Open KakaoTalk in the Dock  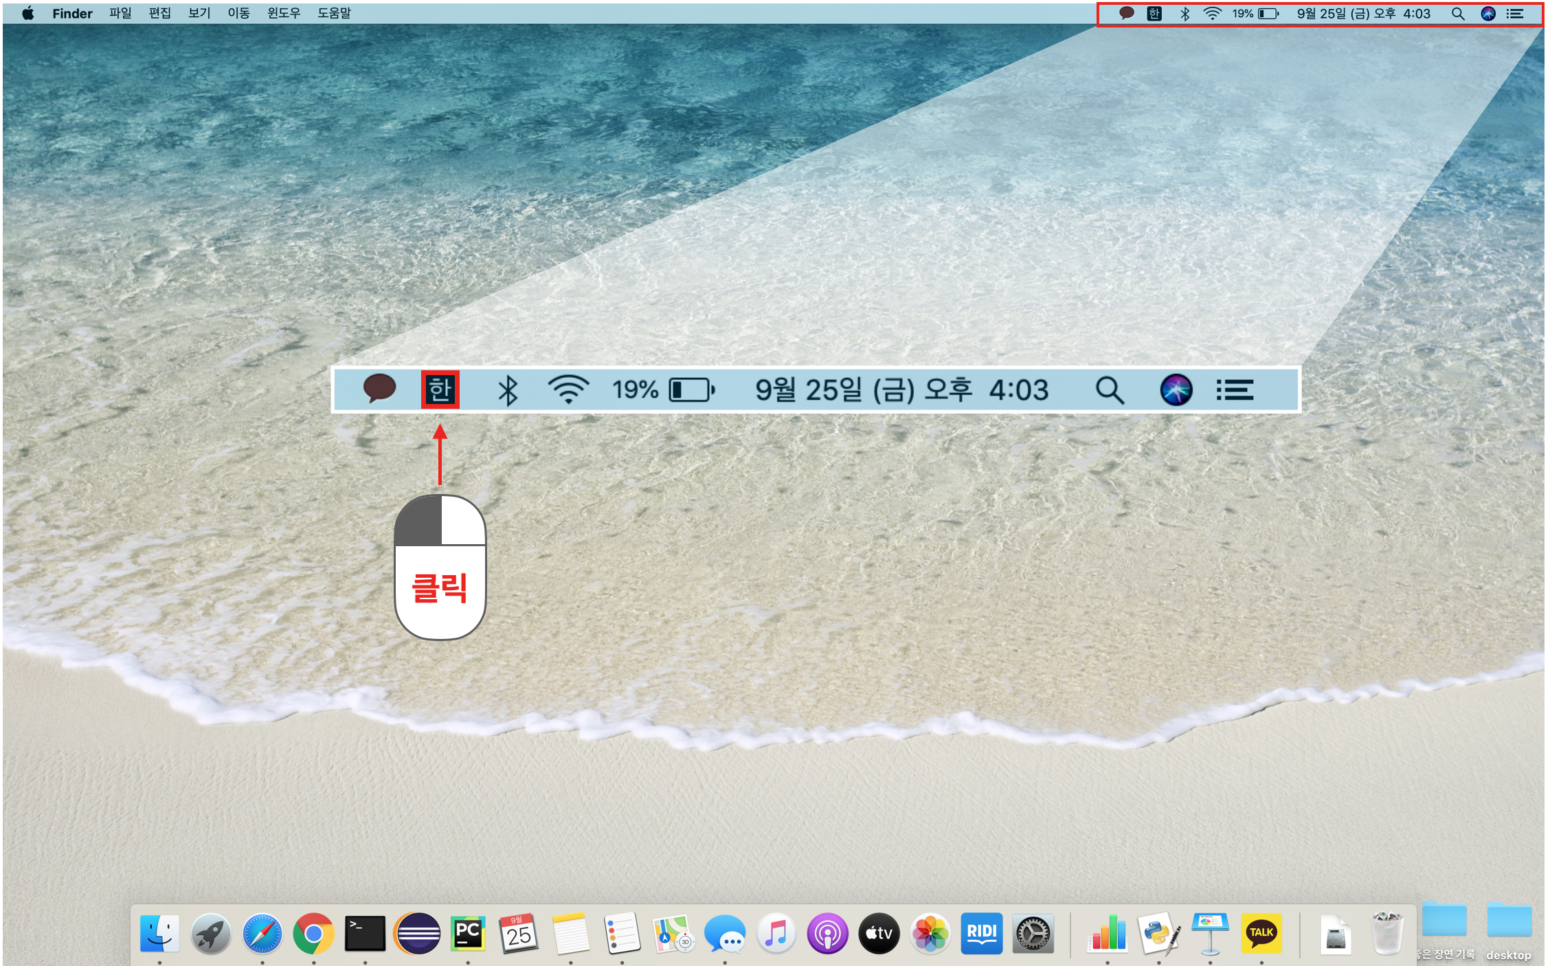pos(1261,933)
